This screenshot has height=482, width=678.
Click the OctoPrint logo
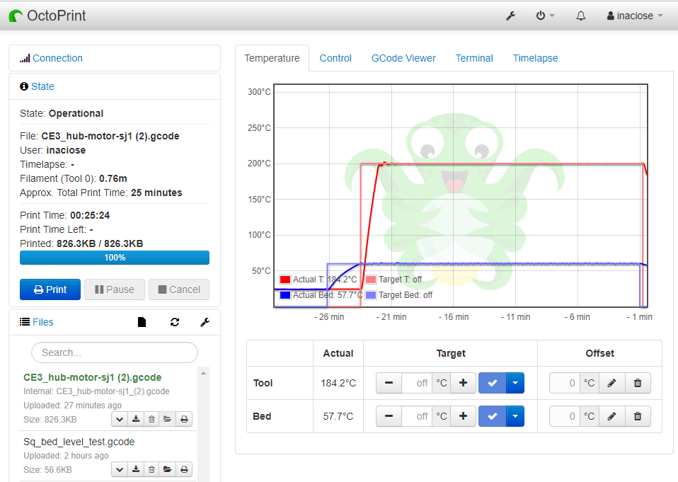tap(47, 16)
